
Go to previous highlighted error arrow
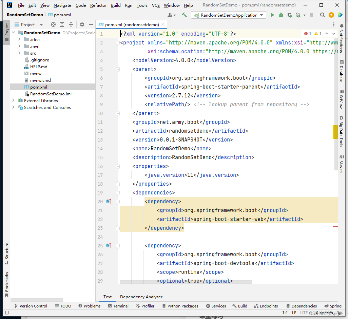(327, 34)
